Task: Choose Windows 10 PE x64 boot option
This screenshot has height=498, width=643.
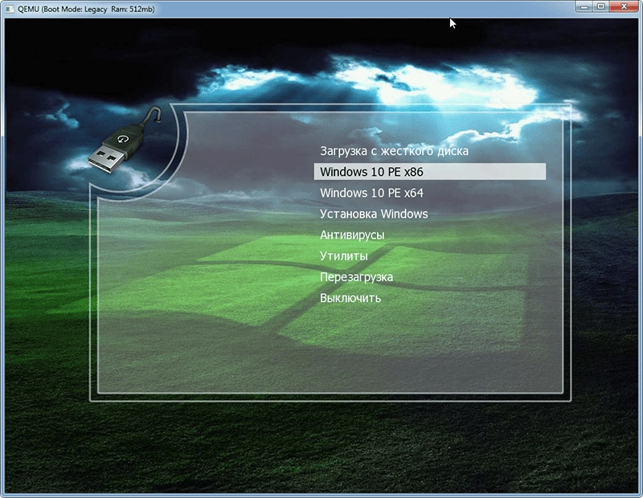Action: [371, 193]
